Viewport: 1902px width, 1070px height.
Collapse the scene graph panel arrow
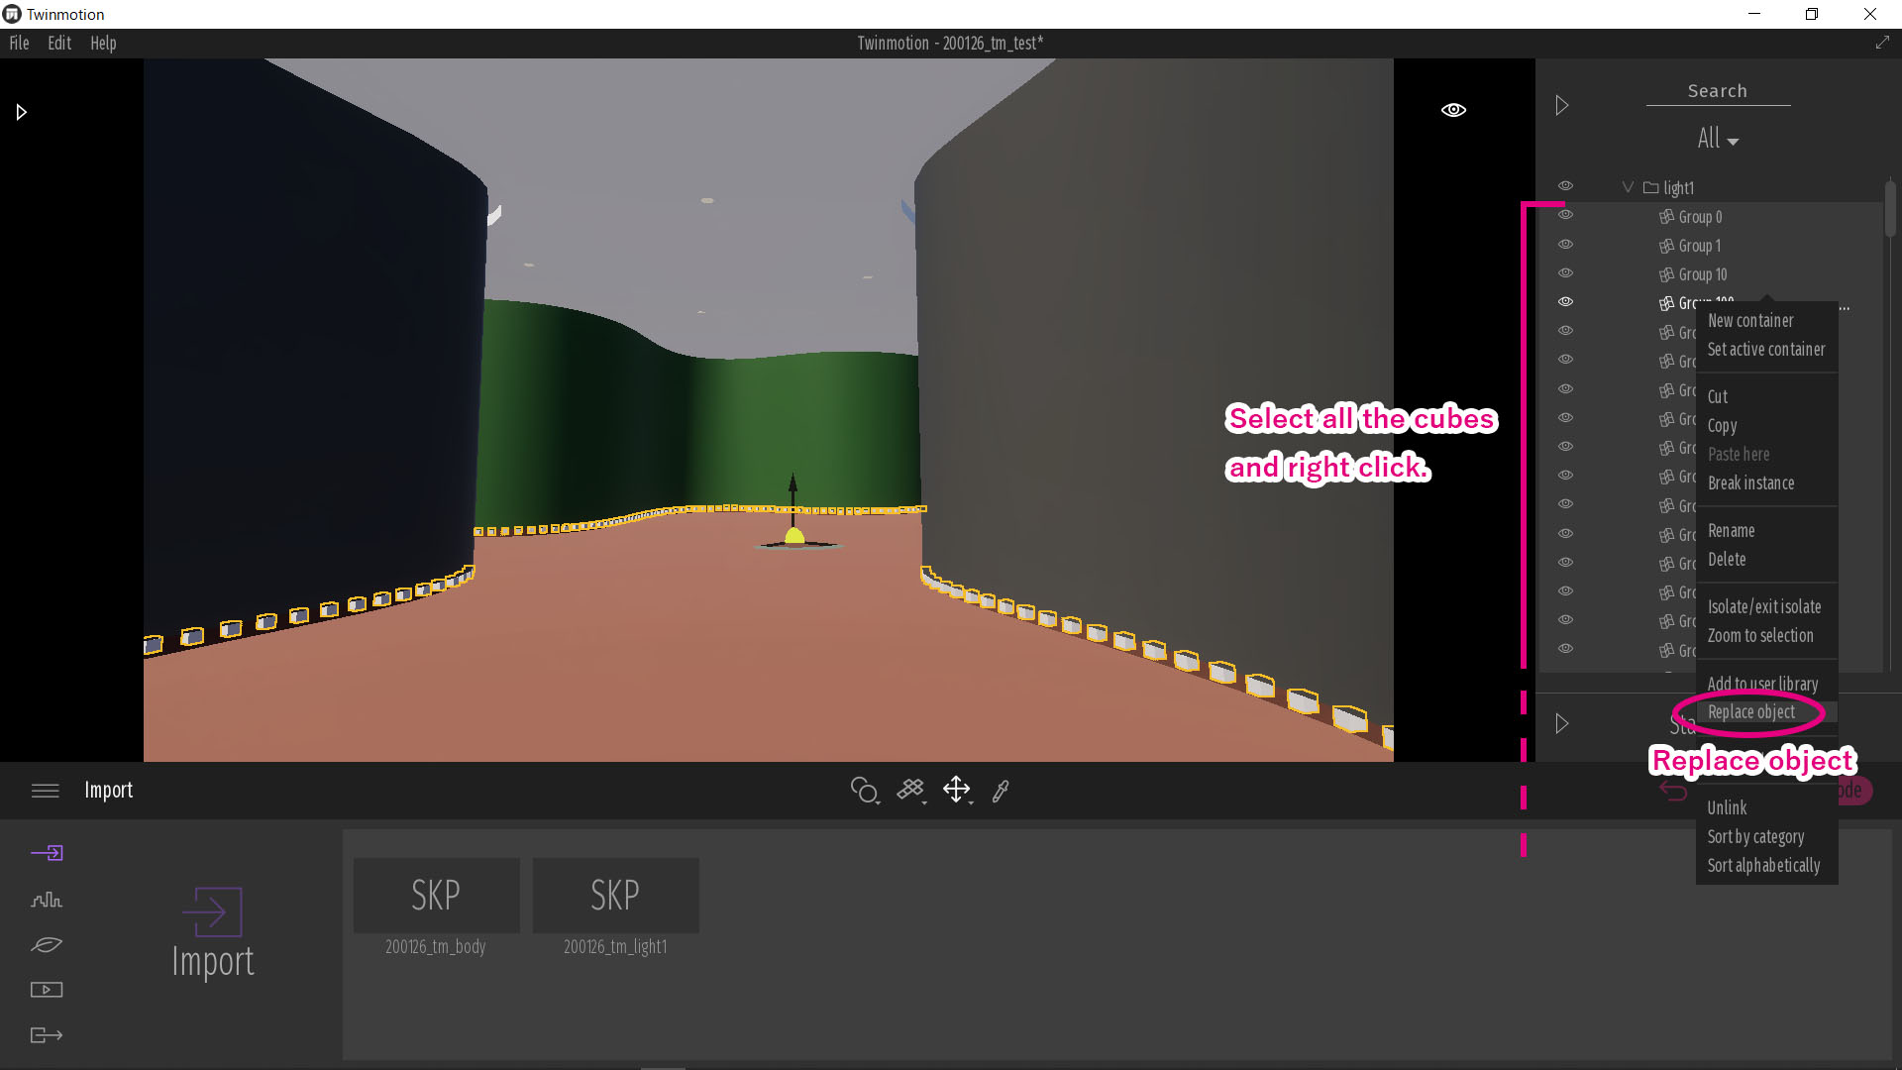pos(1562,105)
